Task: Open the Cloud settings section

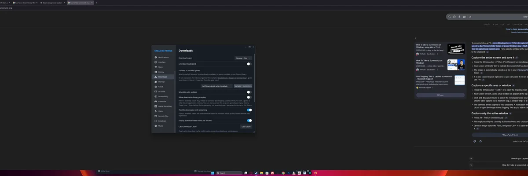Action: pyautogui.click(x=161, y=87)
